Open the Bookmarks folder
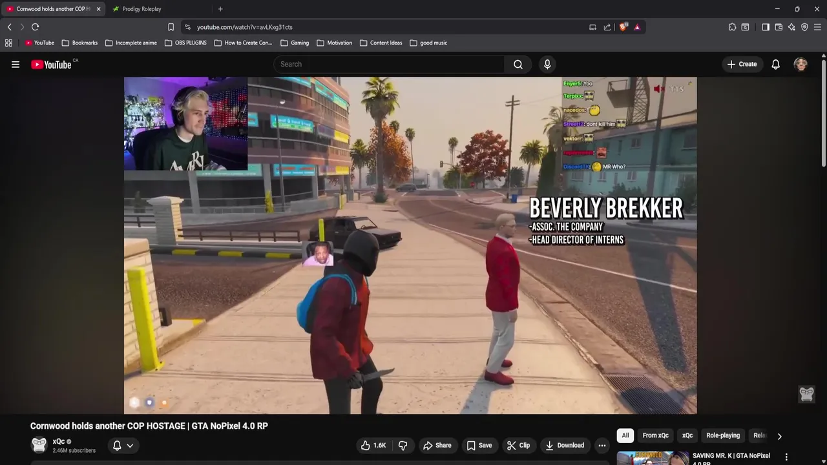The image size is (827, 465). [79, 43]
